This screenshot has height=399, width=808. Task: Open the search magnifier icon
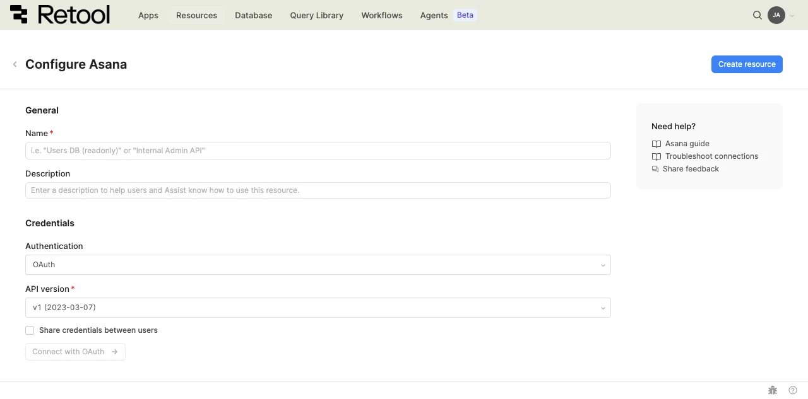point(757,15)
